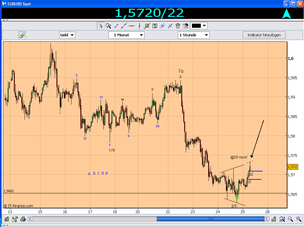This screenshot has width=304, height=227.
Task: Click the 1,5720/22 price quote display
Action: coord(149,13)
